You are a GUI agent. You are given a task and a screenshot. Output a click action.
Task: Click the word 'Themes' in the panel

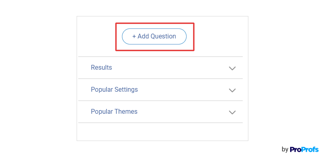point(126,111)
